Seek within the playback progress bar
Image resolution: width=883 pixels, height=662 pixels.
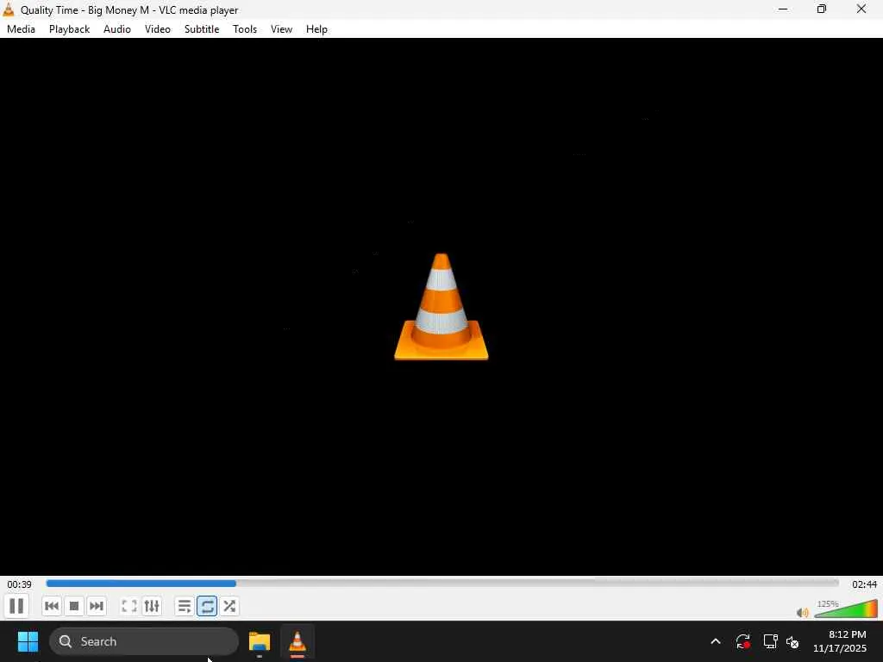click(x=442, y=584)
